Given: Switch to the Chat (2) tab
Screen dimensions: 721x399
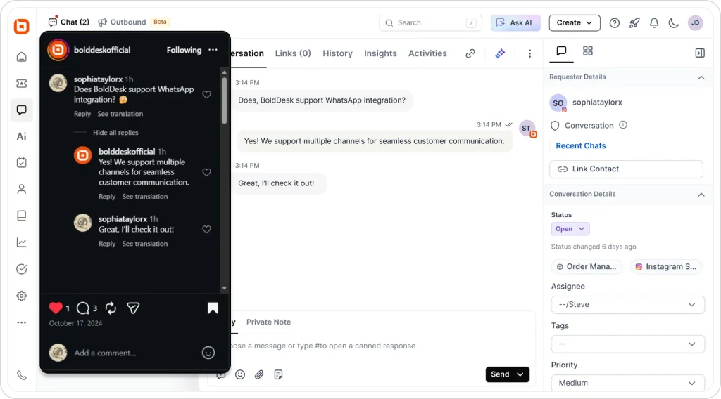Looking at the screenshot, I should (x=69, y=22).
